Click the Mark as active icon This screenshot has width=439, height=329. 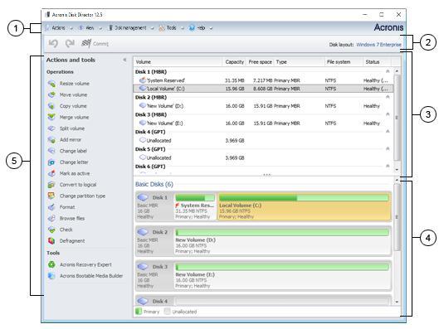51,173
